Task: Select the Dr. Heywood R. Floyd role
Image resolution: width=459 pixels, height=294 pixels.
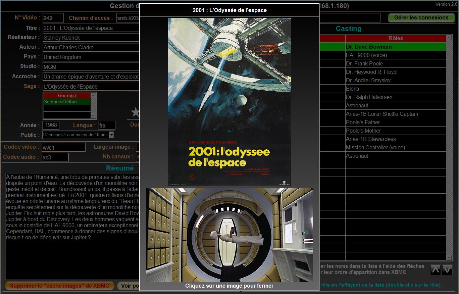Action: pyautogui.click(x=396, y=72)
